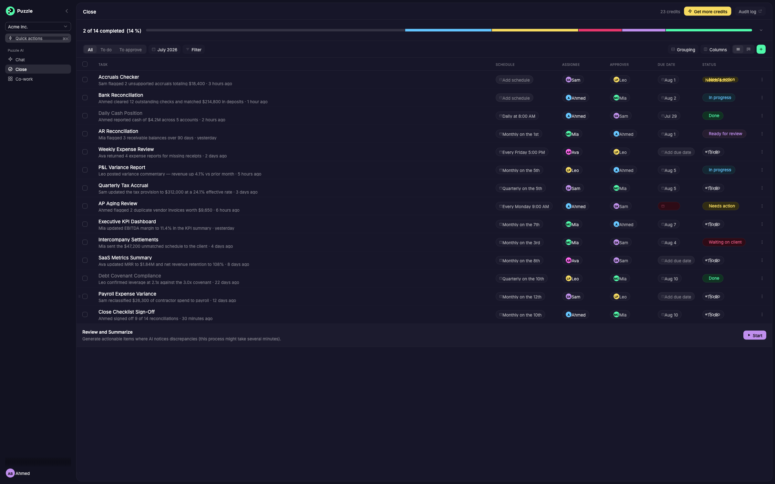Check the select-all checkbox in table header

(x=85, y=64)
